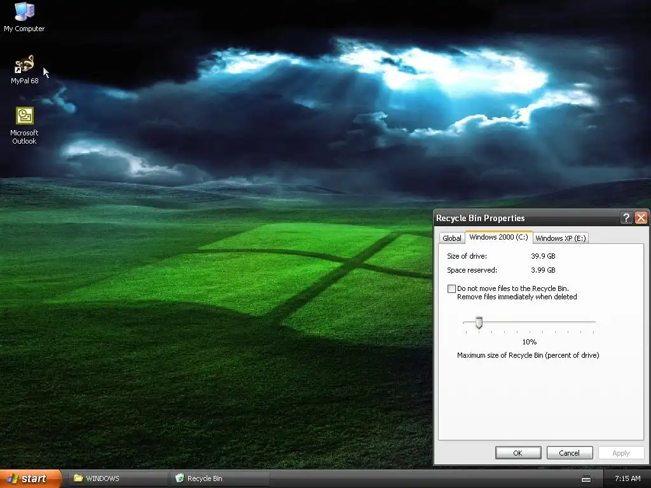The width and height of the screenshot is (651, 488).
Task: Switch to the WINDOWS folder taskbar button
Action: 117,478
